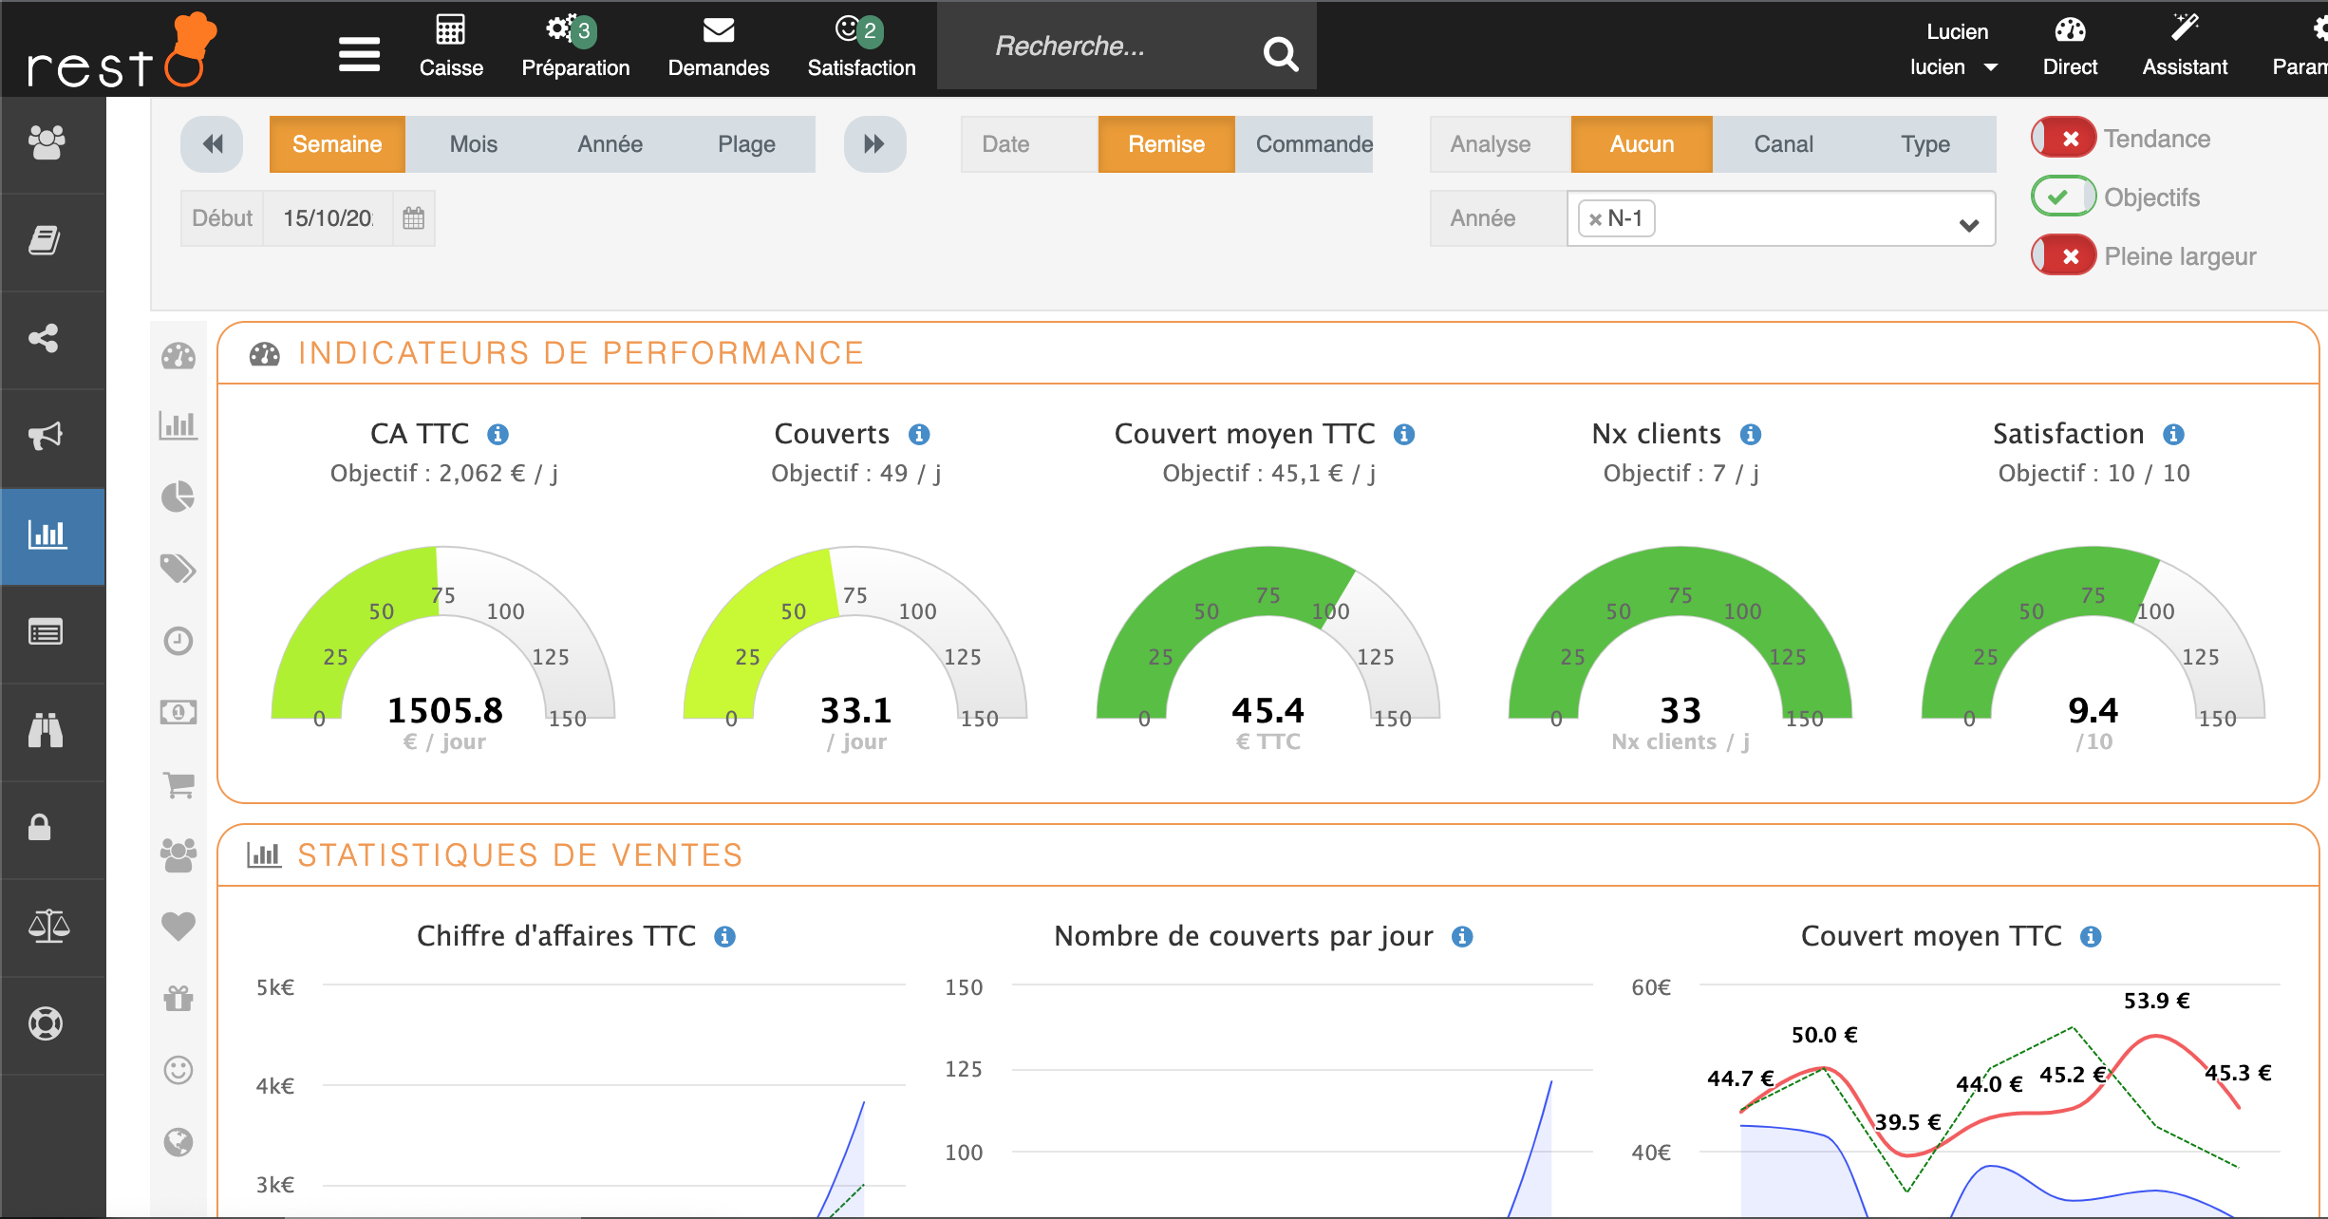Turn on Pleine largeur toggle
This screenshot has width=2328, height=1219.
2062,256
